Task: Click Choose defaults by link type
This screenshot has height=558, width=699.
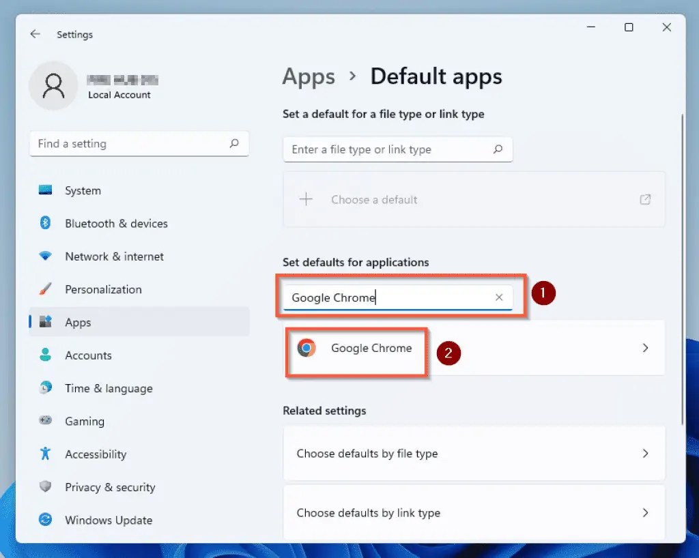Action: [474, 512]
